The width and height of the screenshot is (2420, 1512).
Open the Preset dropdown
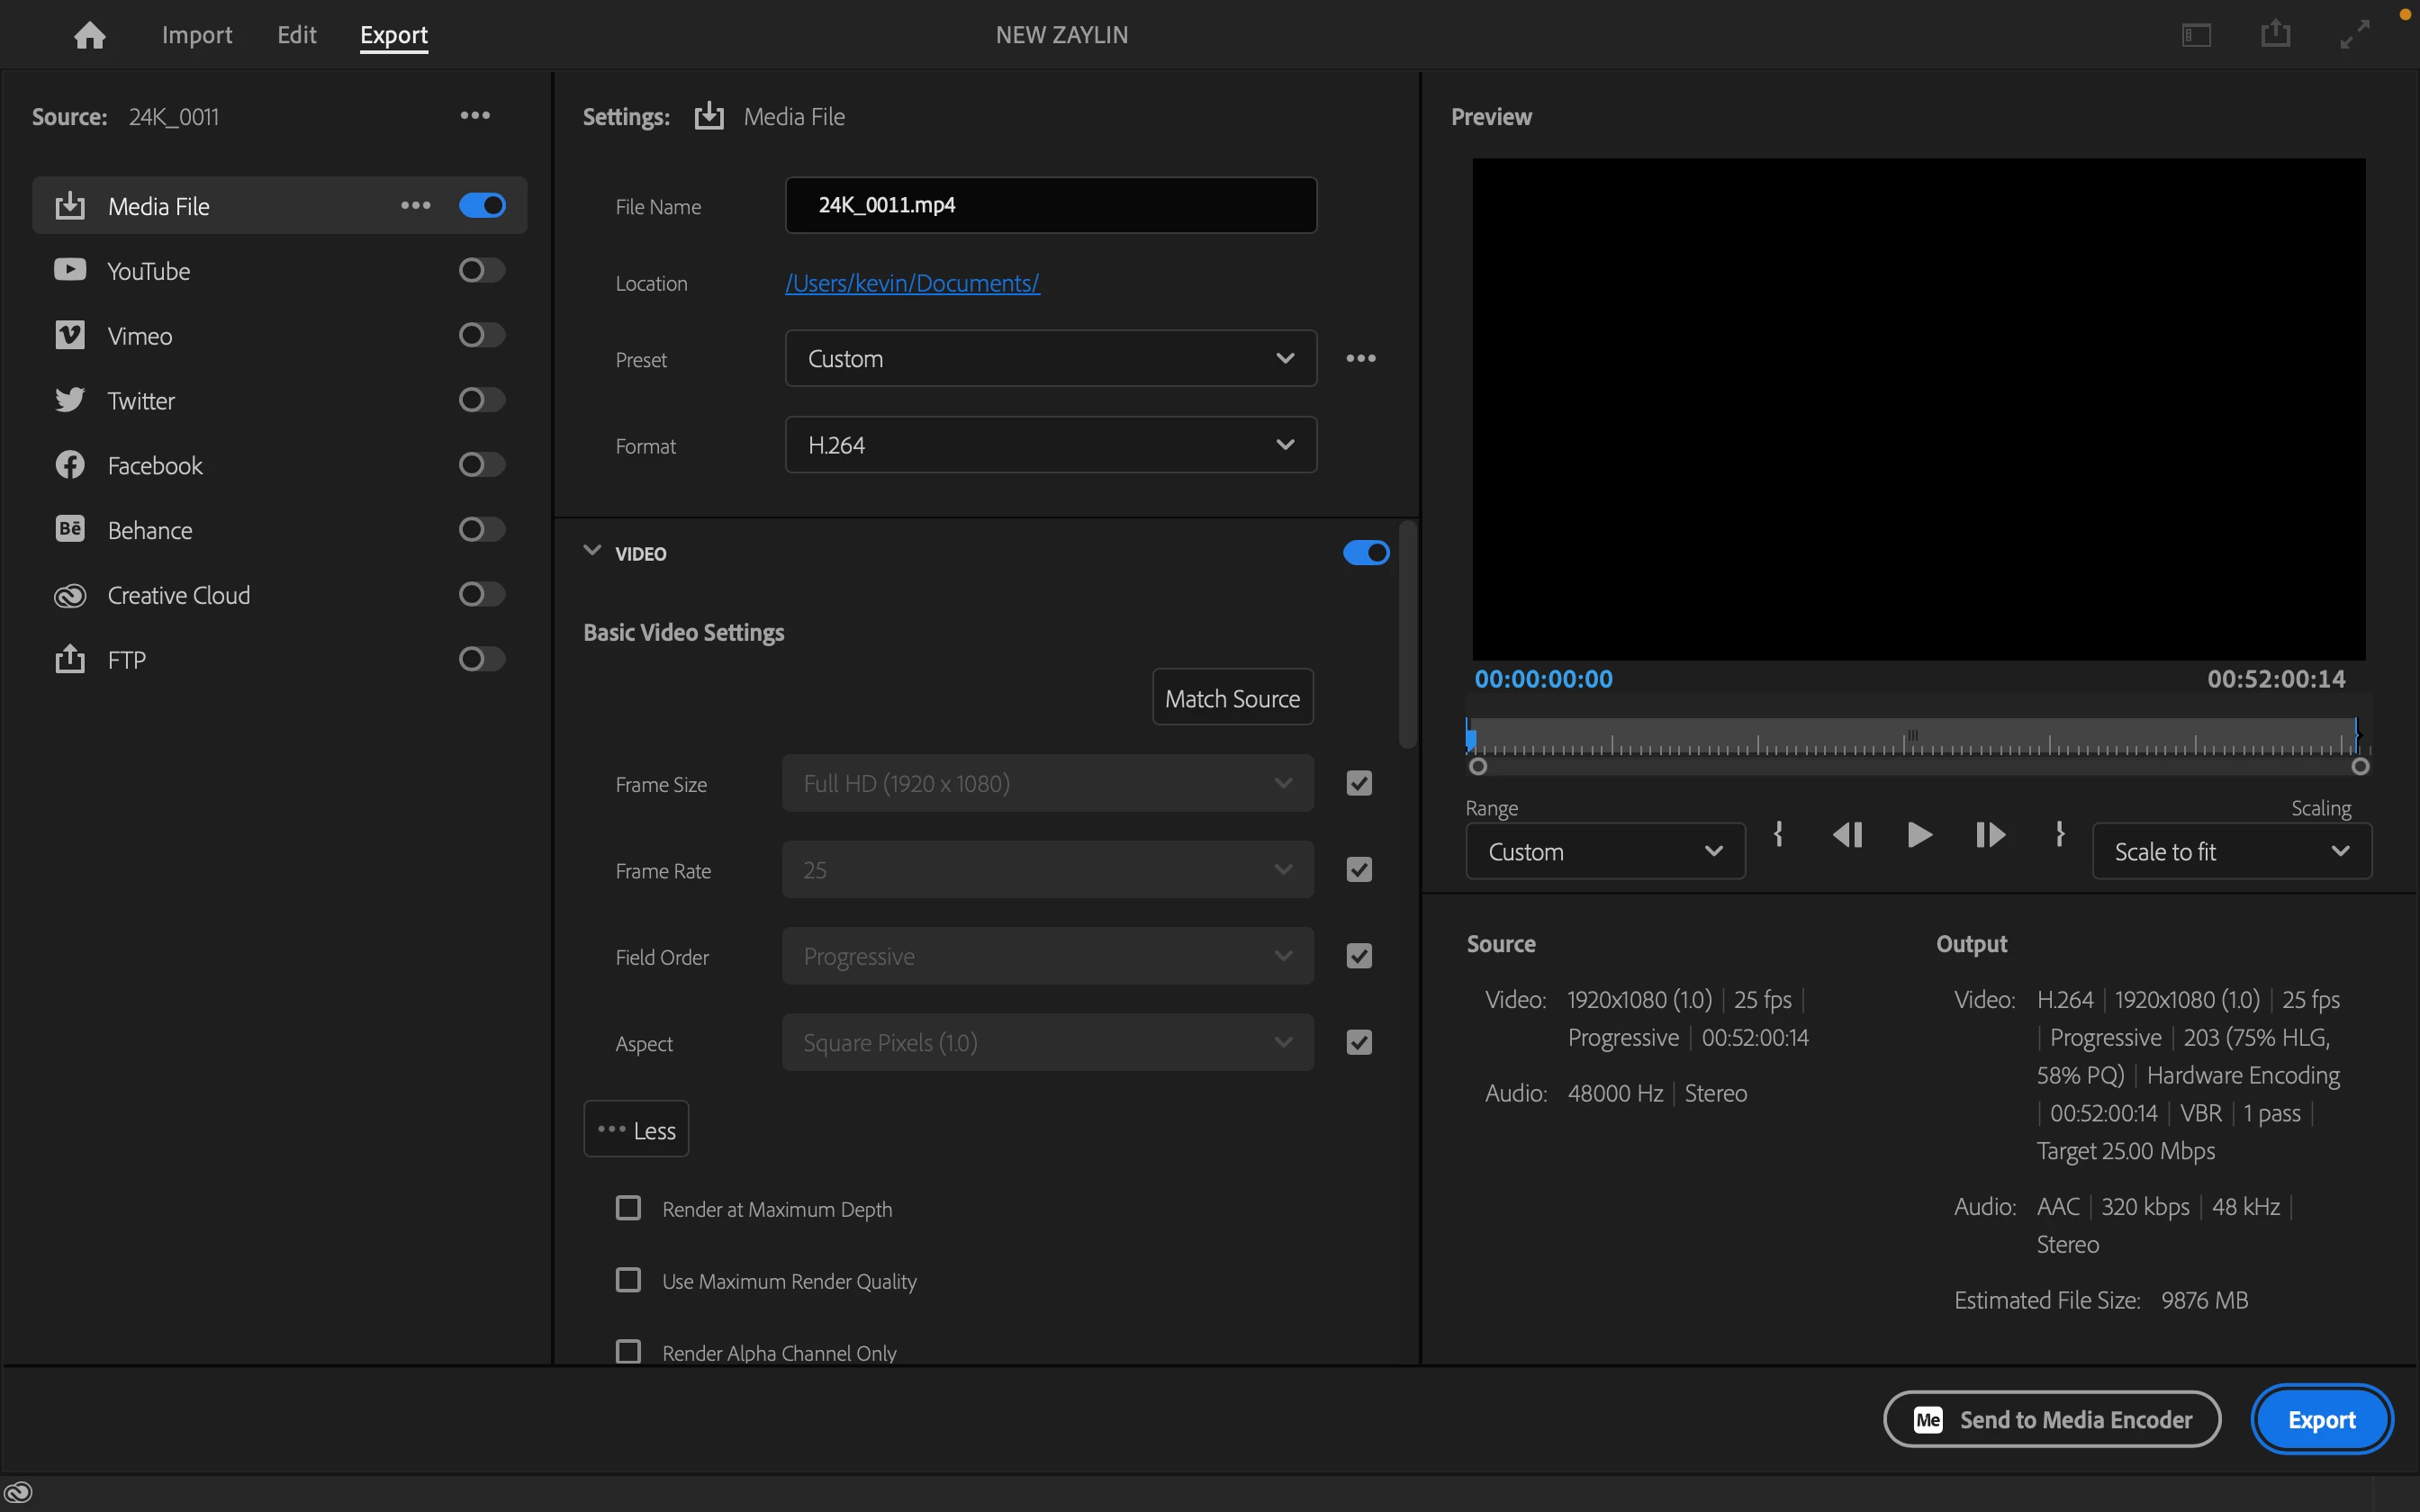click(1051, 358)
